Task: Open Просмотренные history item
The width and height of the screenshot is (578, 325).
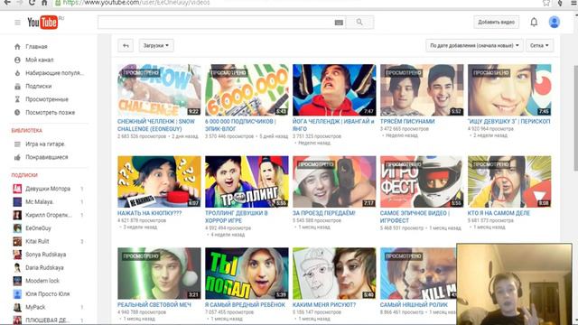Action: (x=47, y=99)
